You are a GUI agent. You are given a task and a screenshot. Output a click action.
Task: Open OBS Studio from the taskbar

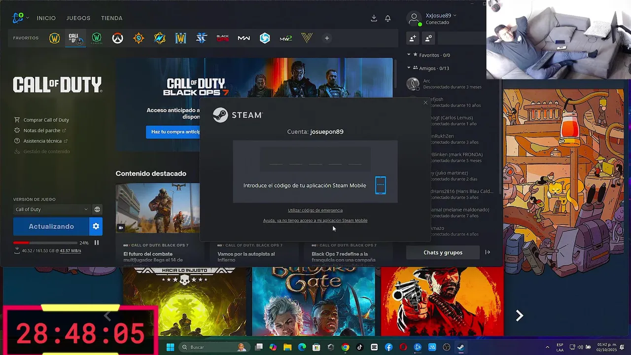[x=447, y=347]
